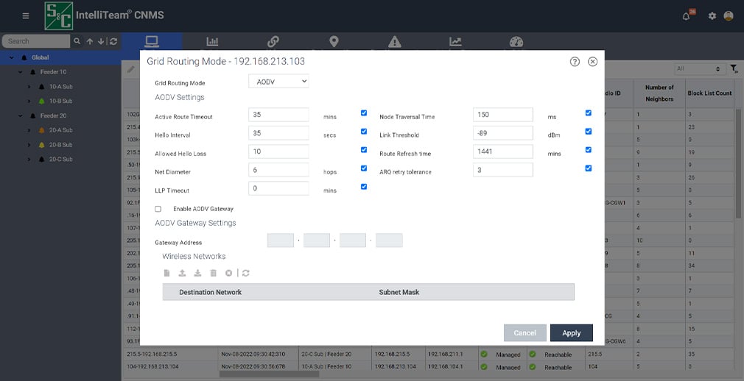Screen dimensions: 744x381
Task: Open the Grid Routing Mode dropdown
Action: click(x=278, y=82)
